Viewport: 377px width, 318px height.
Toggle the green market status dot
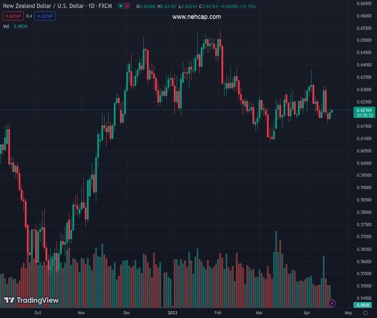[121, 6]
